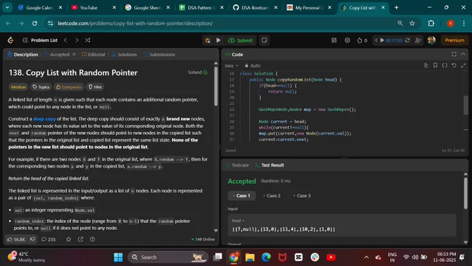
Task: Bookmark the code with bookmark icon
Action: click(435, 65)
